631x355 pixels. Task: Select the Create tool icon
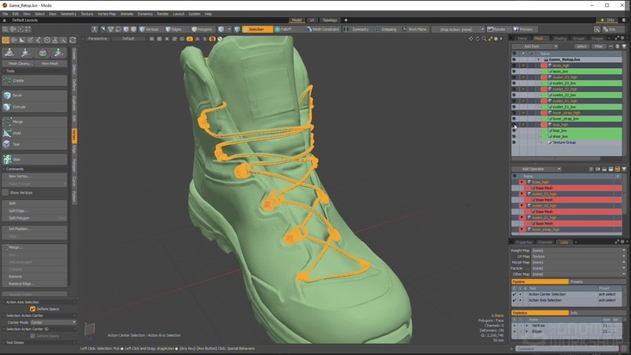coord(7,80)
